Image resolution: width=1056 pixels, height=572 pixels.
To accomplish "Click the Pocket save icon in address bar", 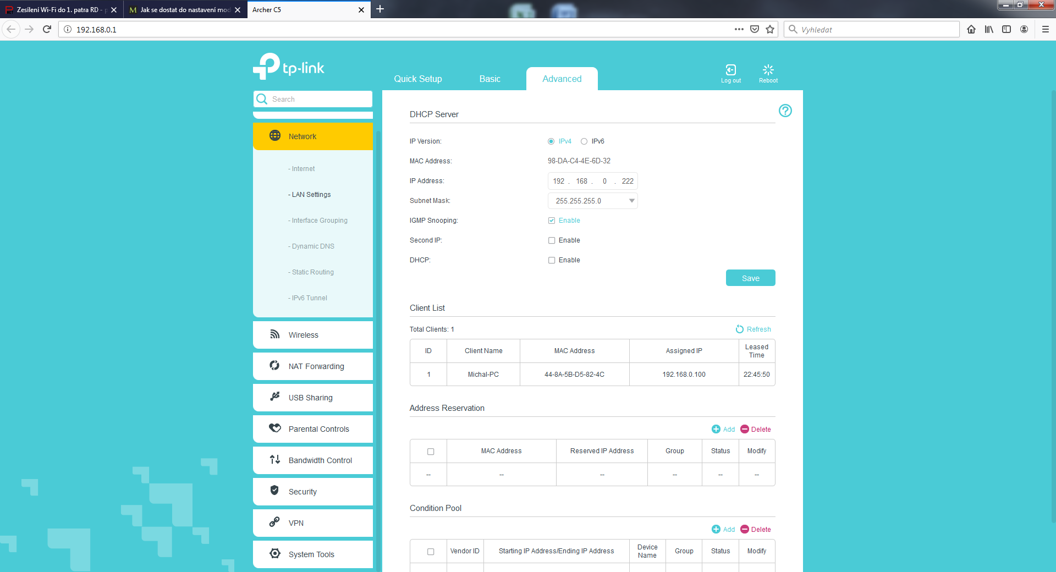I will (755, 29).
